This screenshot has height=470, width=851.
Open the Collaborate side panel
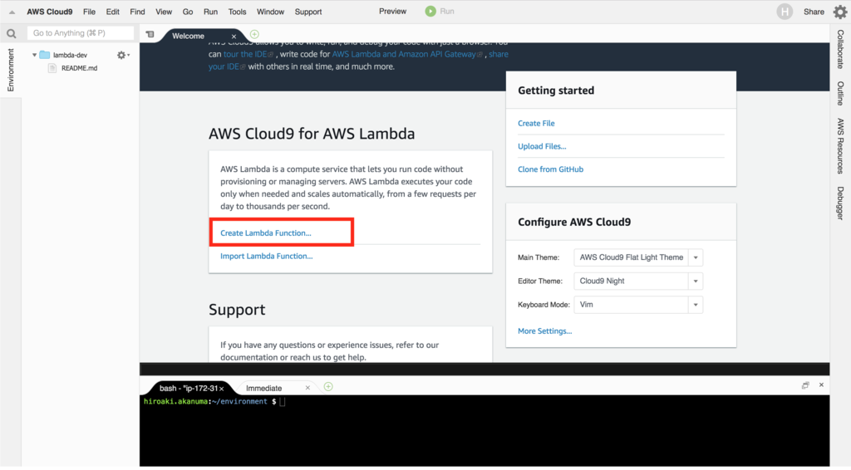(840, 49)
